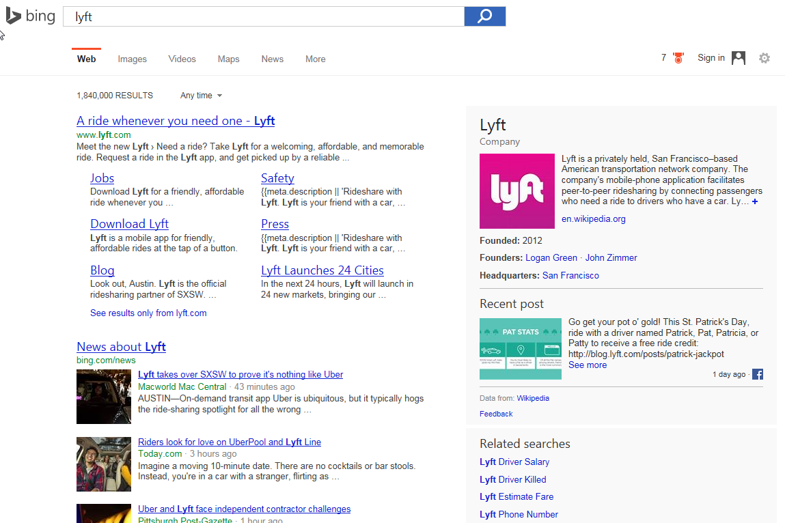Click the pink Lyft logo image
This screenshot has width=785, height=523.
point(517,191)
